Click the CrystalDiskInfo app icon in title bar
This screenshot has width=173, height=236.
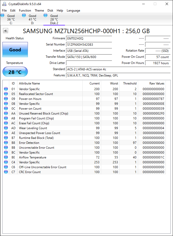(4, 4)
